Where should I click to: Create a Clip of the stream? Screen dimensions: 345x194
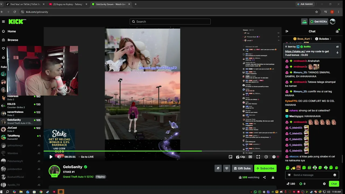(240, 157)
